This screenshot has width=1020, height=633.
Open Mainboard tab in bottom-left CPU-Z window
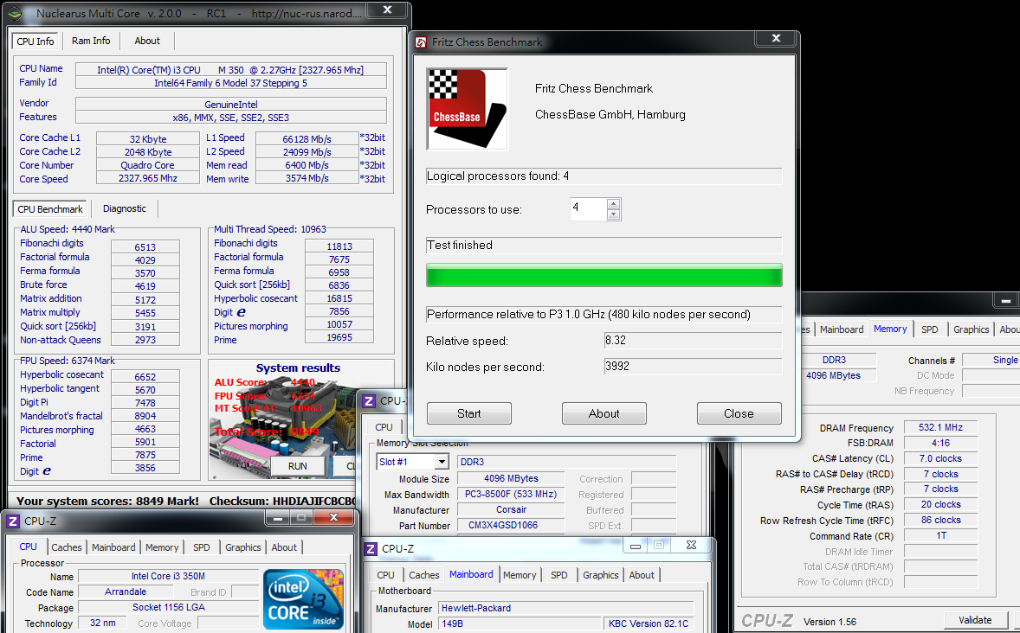(x=113, y=547)
